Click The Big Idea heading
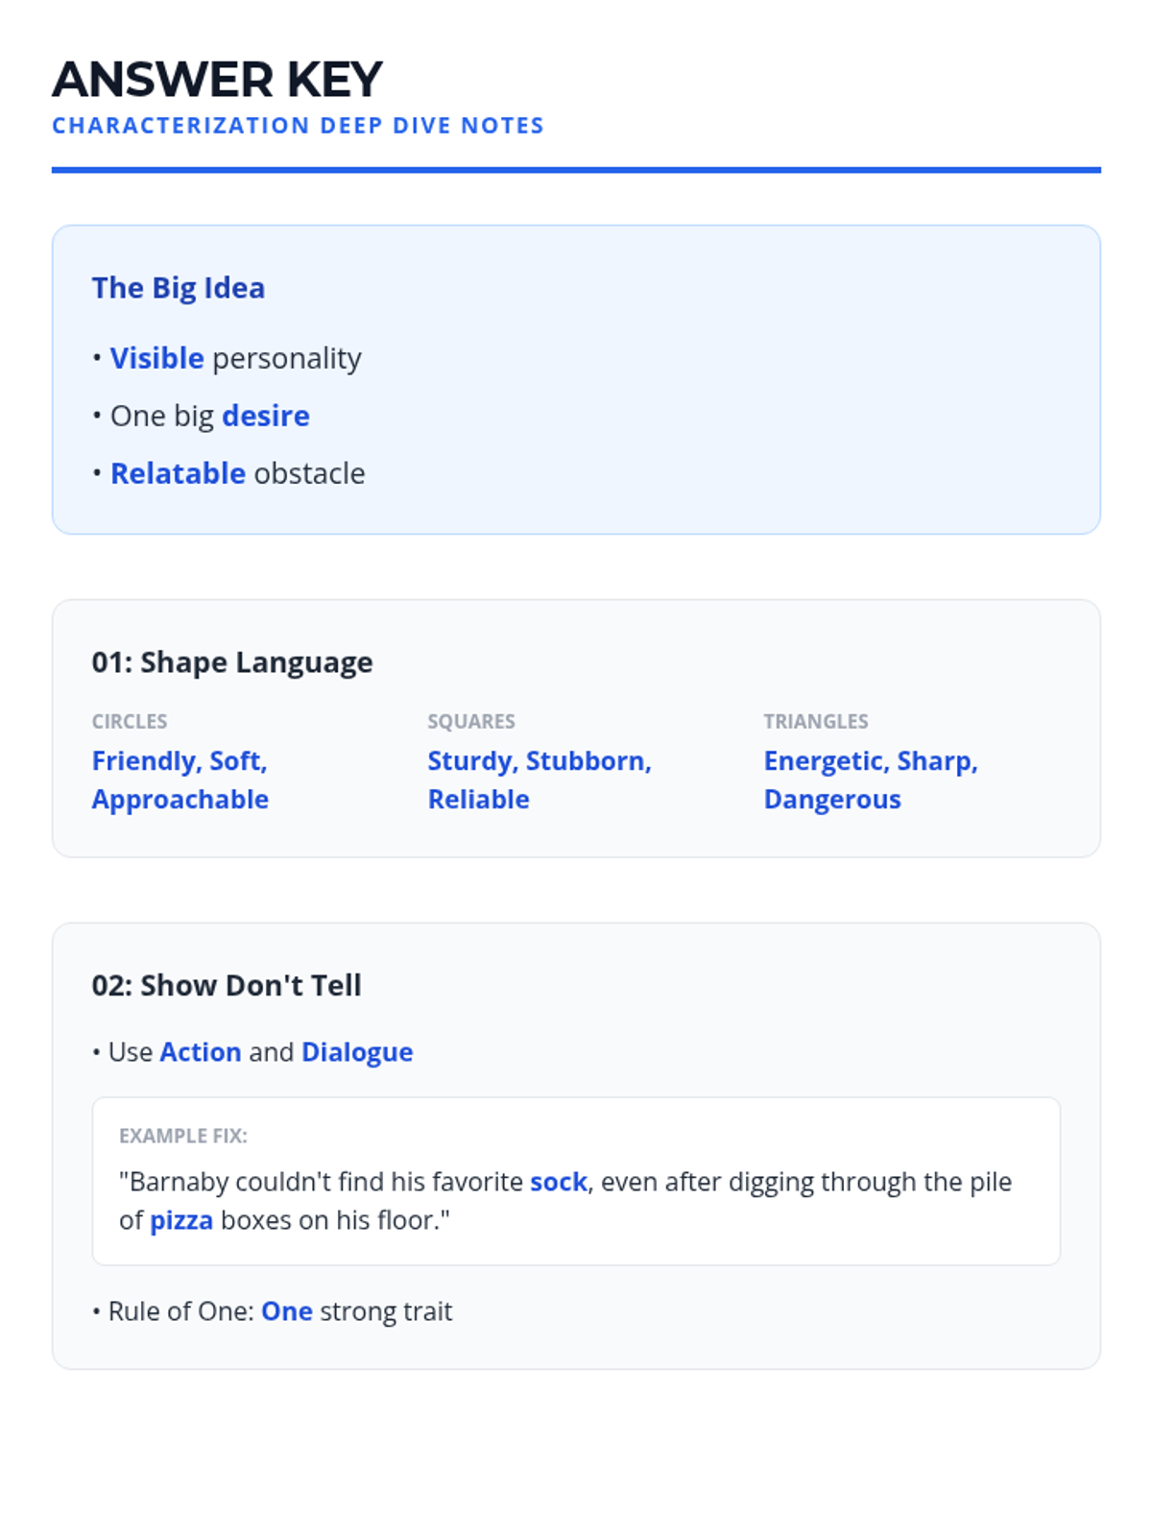Image resolution: width=1152 pixels, height=1536 pixels. (179, 288)
